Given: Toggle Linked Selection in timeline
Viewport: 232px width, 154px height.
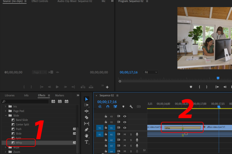Looking at the screenshot, I should 115,107.
